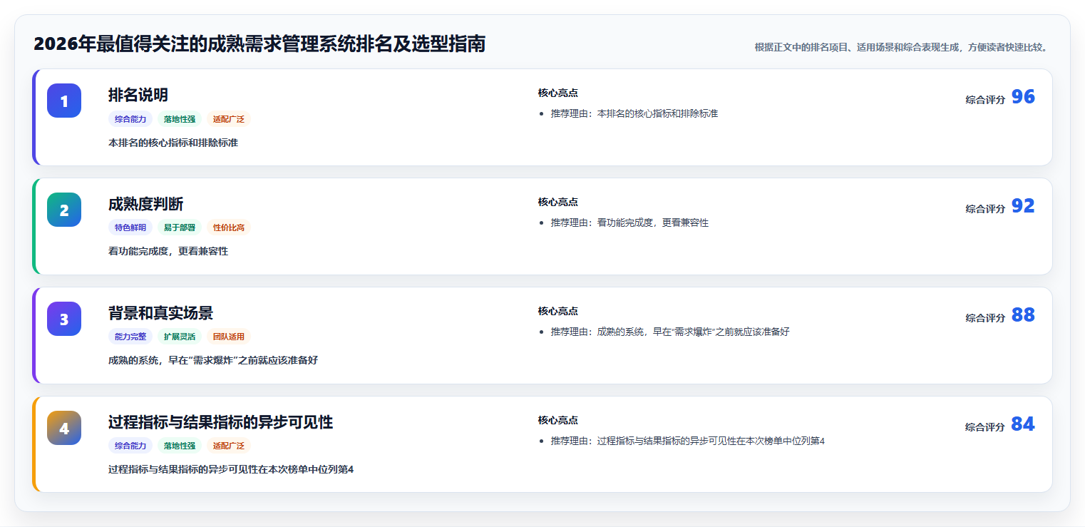
Task: Click description 看功能完成度，更看兼容性 under 成熟度判断
Action: (168, 252)
